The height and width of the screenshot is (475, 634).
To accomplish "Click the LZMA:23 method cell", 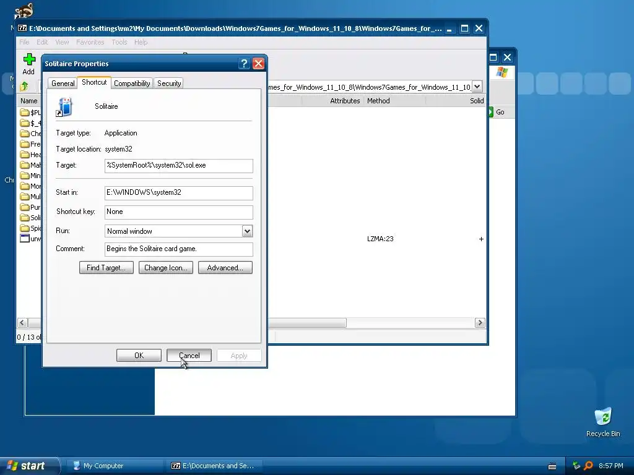I will click(x=380, y=239).
